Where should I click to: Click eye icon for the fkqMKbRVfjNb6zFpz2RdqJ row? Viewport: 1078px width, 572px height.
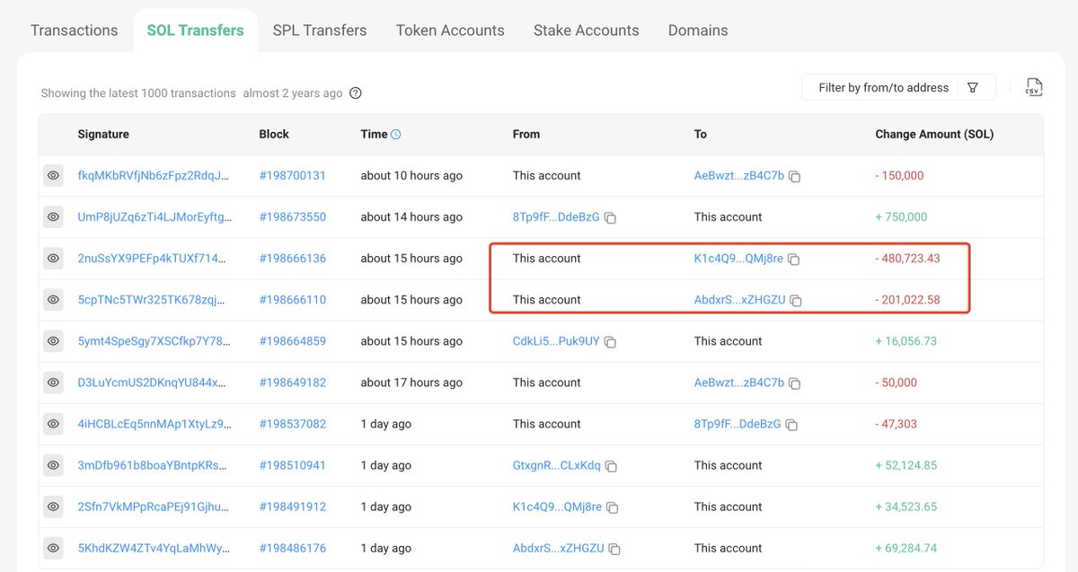pos(53,176)
